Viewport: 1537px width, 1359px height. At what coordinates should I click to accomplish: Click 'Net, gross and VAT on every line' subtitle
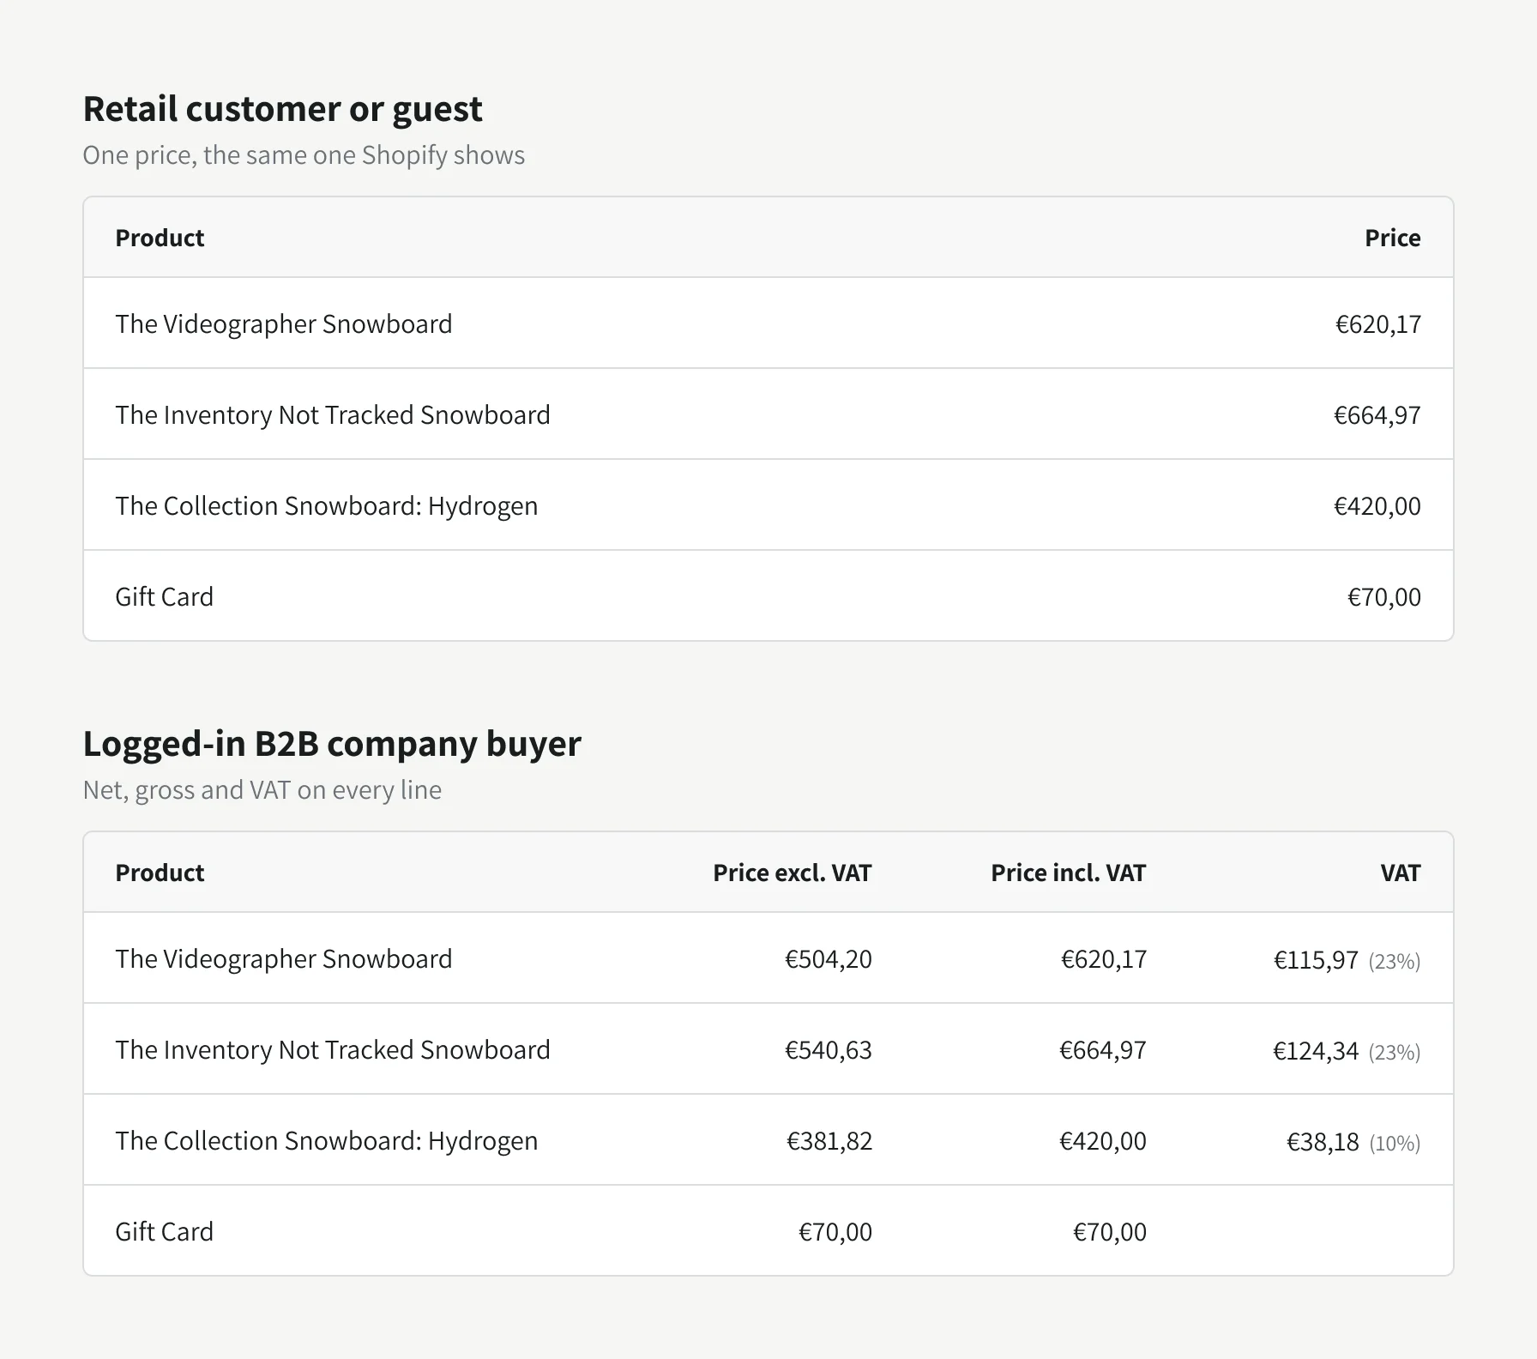click(262, 790)
